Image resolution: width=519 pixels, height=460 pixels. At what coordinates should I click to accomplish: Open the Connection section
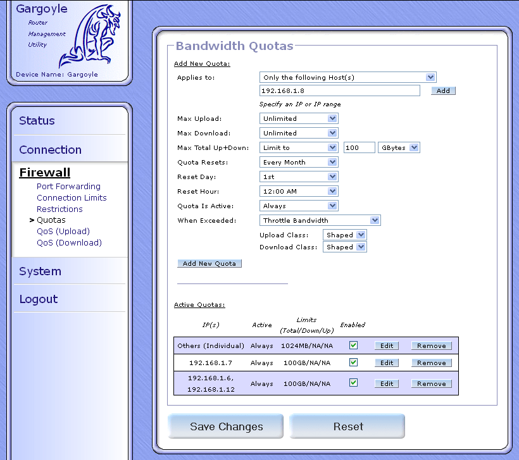pos(49,150)
